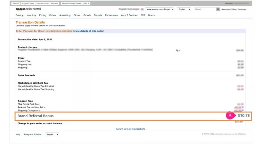
Task: Select the FBA Pick & Pack Fee label
Action: (x=29, y=104)
